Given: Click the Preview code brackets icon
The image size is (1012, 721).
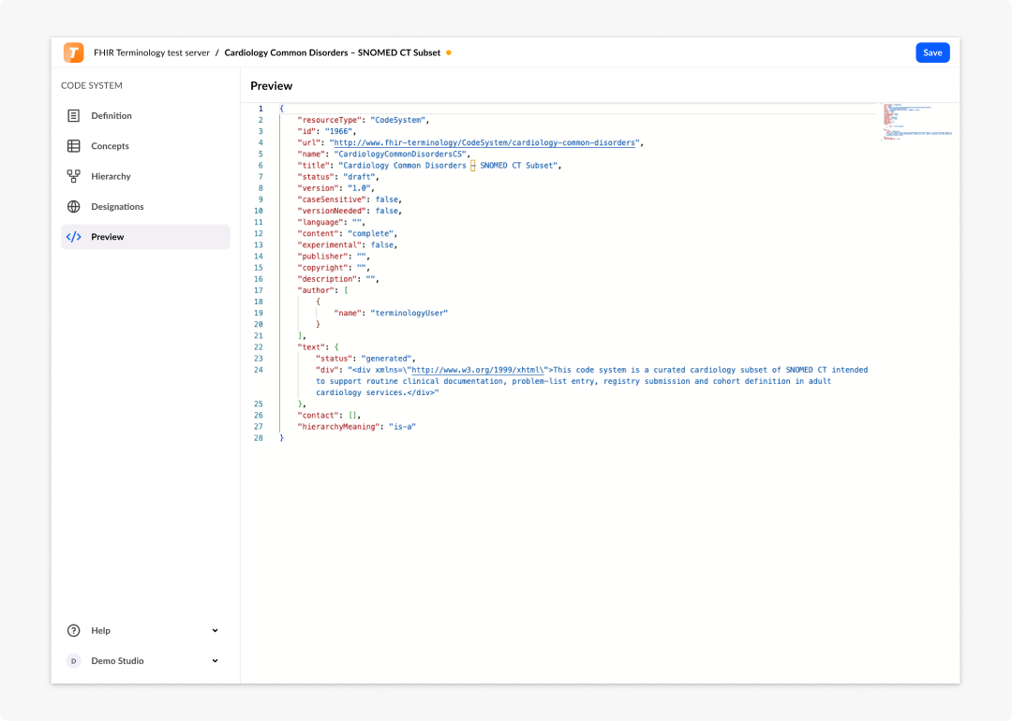Looking at the screenshot, I should click(x=74, y=237).
